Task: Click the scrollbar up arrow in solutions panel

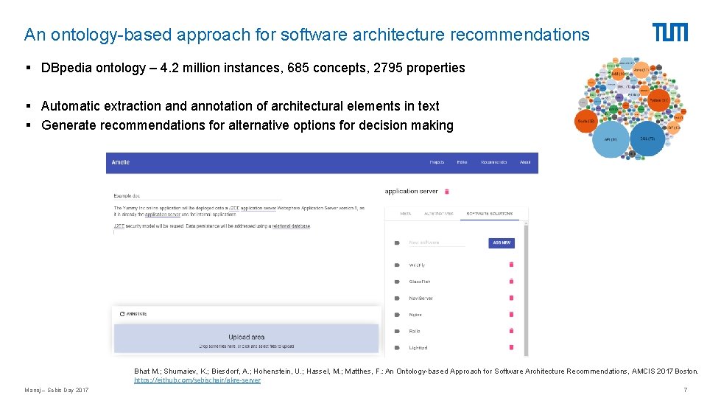Action: point(526,223)
